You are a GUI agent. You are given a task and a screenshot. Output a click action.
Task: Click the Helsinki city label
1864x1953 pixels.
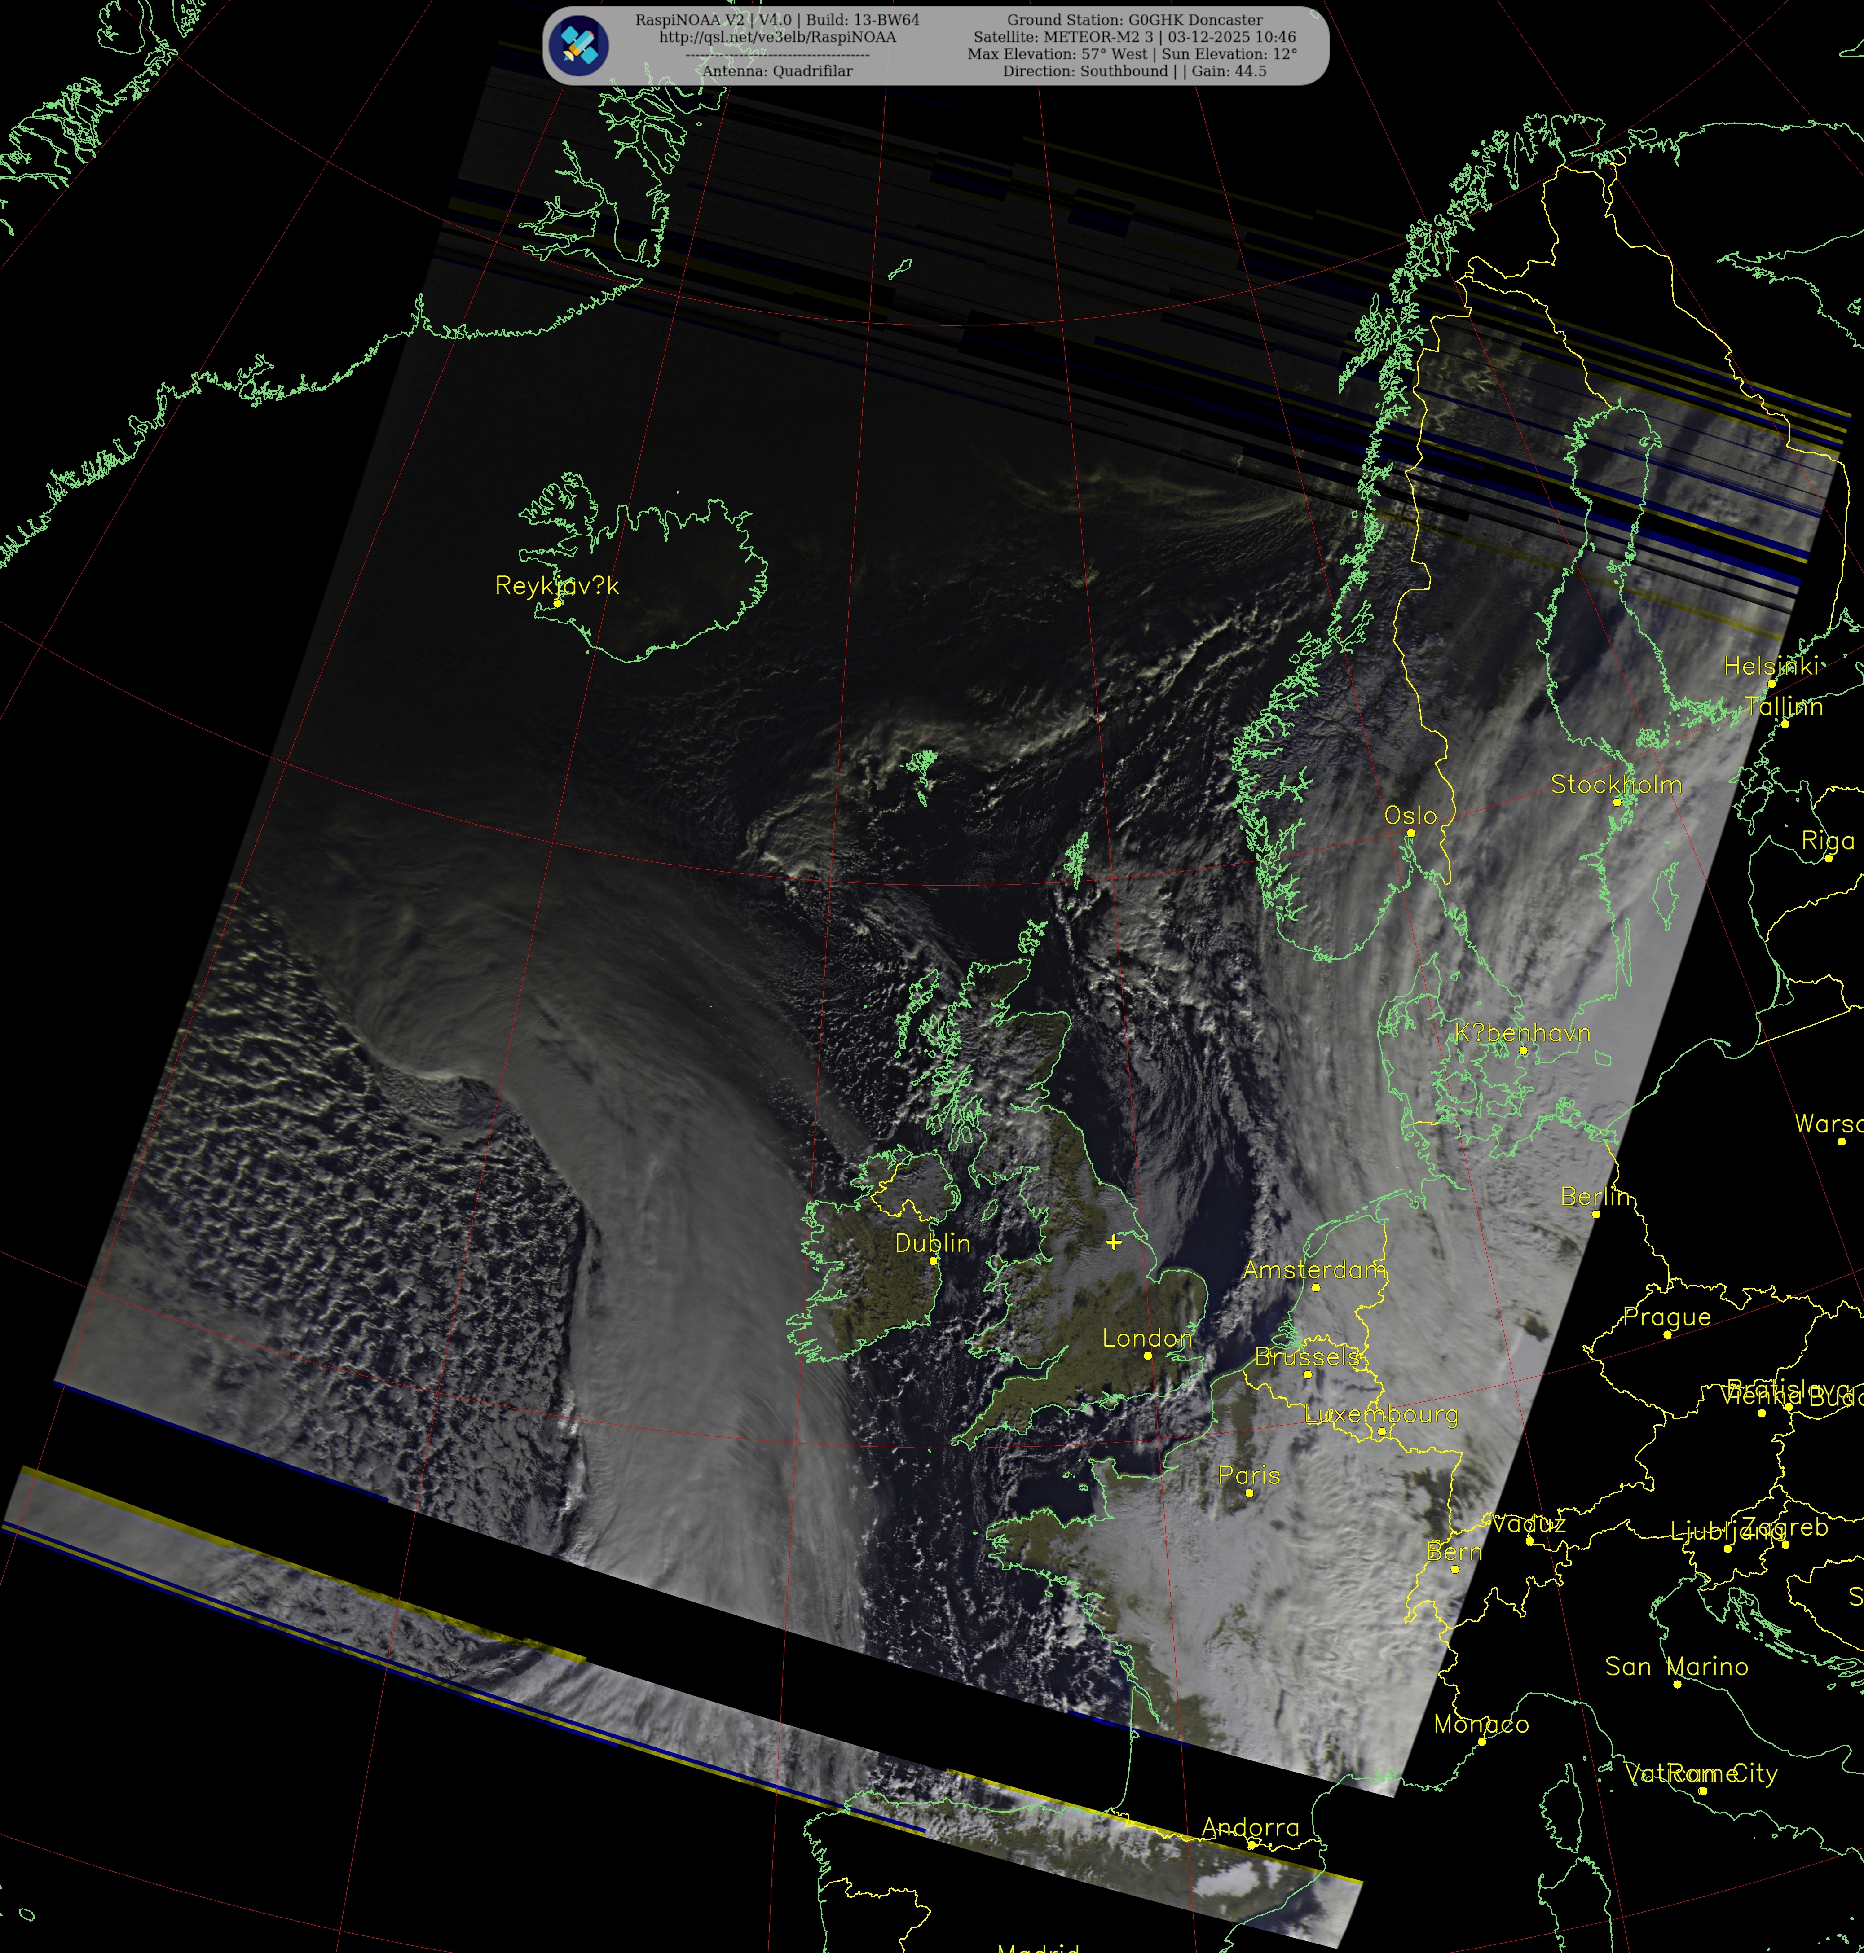1771,667
